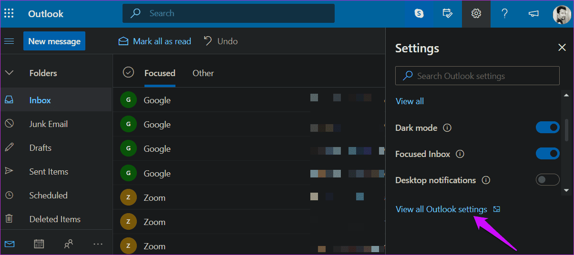Screen dimensions: 574x255
Task: Click the select-all circle check icon
Action: tap(128, 72)
